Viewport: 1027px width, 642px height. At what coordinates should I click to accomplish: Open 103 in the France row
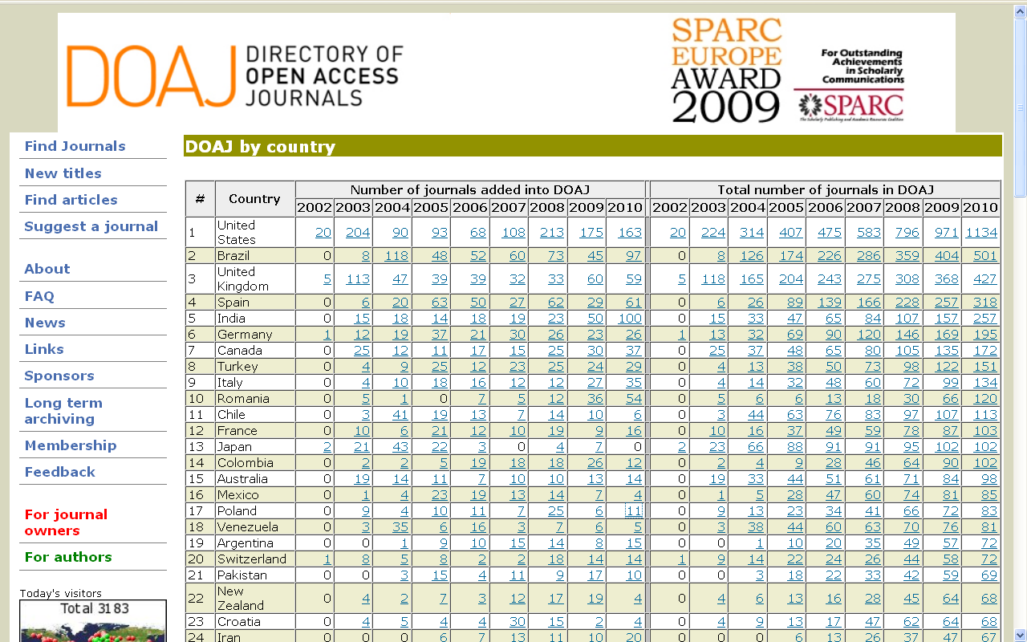pos(985,431)
